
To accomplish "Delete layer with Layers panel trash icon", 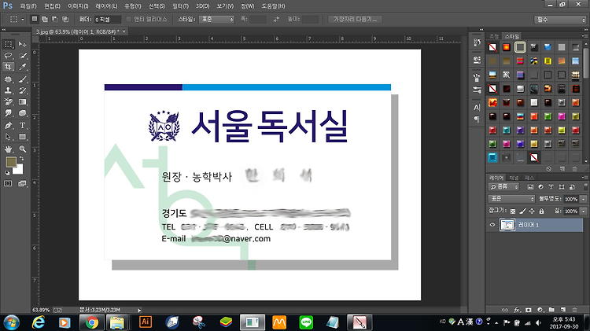I will [574, 310].
